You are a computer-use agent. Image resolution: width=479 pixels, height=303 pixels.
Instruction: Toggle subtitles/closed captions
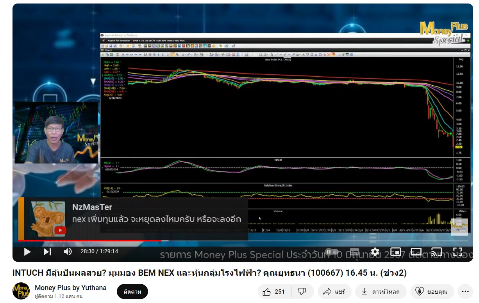(354, 252)
